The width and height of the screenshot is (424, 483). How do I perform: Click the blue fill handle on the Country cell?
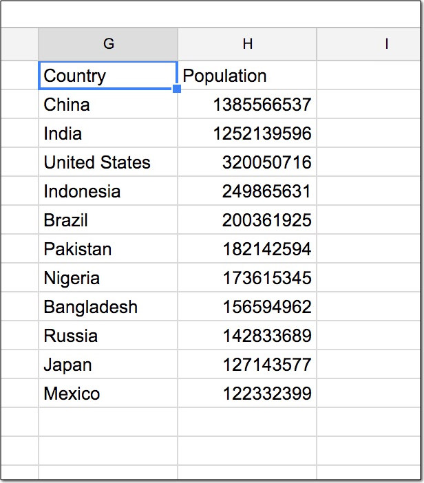point(177,89)
